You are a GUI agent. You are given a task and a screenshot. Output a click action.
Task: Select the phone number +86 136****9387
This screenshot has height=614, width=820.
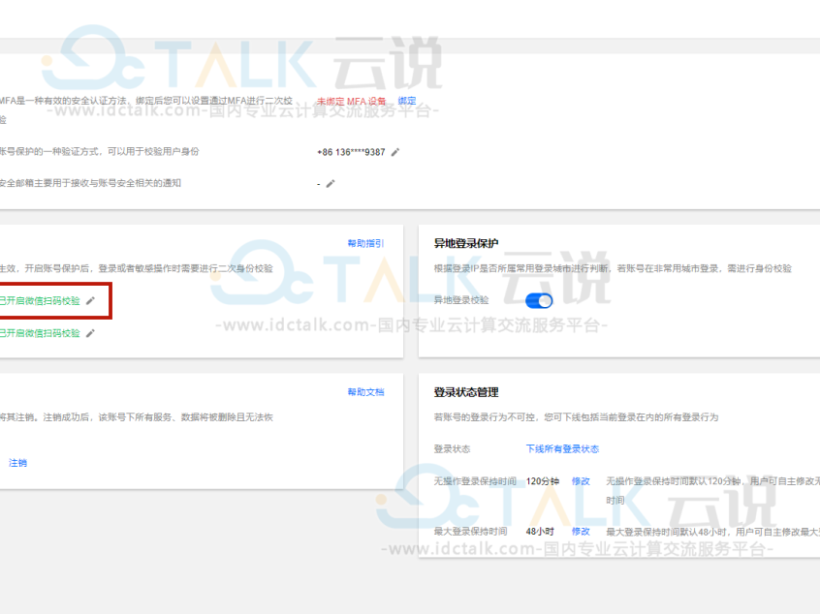tap(351, 152)
